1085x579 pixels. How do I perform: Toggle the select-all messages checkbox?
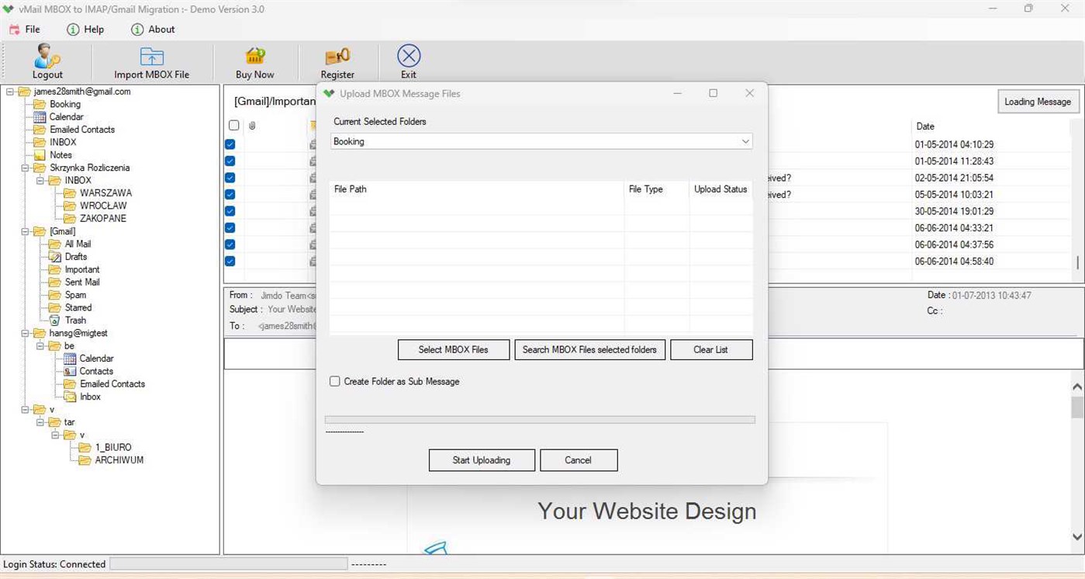(x=234, y=125)
